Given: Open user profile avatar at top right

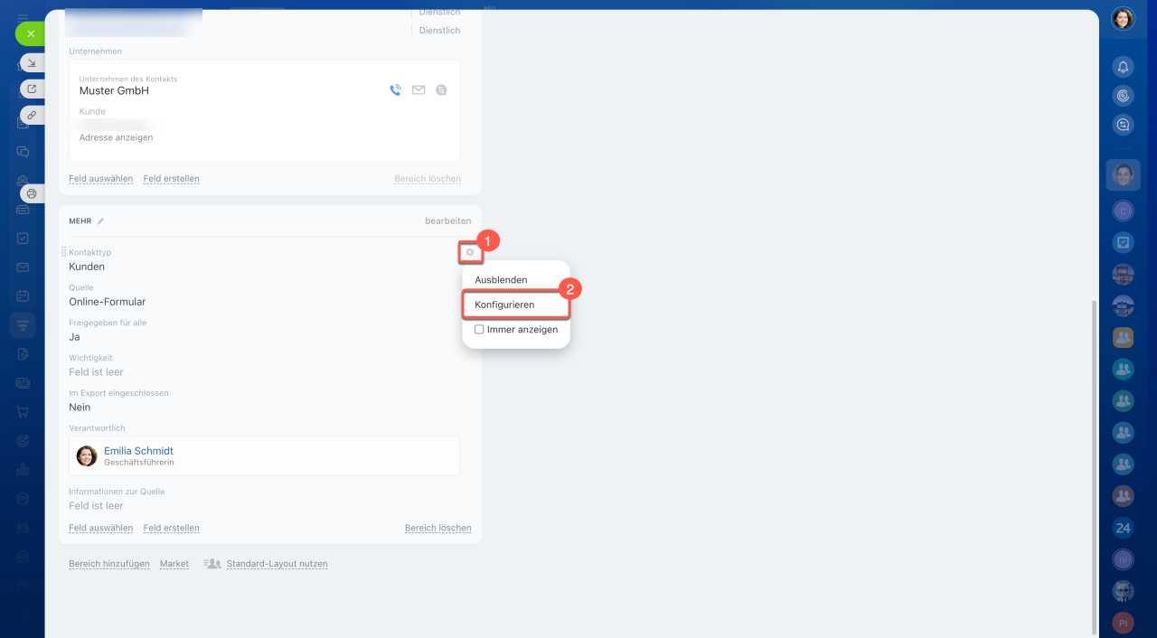Looking at the screenshot, I should coord(1123,18).
